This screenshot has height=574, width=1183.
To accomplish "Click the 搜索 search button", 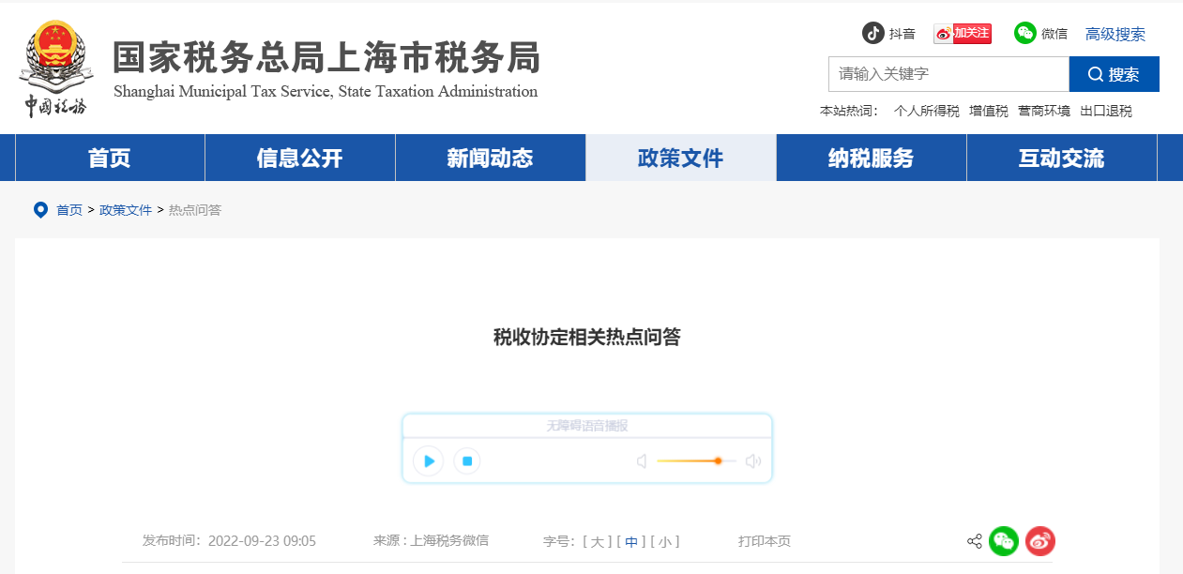I will 1114,74.
